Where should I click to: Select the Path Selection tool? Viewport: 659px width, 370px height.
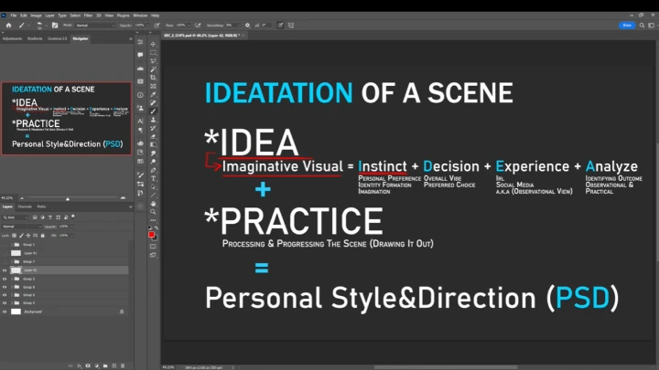tap(153, 187)
